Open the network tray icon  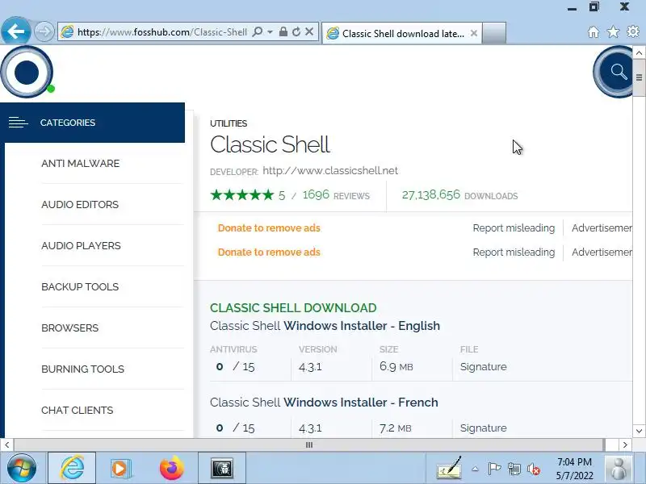(x=514, y=469)
